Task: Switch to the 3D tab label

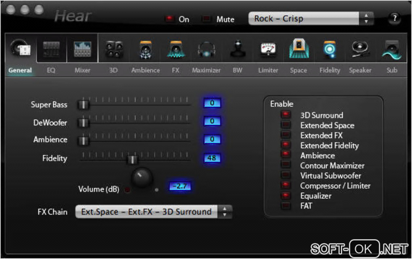Action: pyautogui.click(x=113, y=70)
